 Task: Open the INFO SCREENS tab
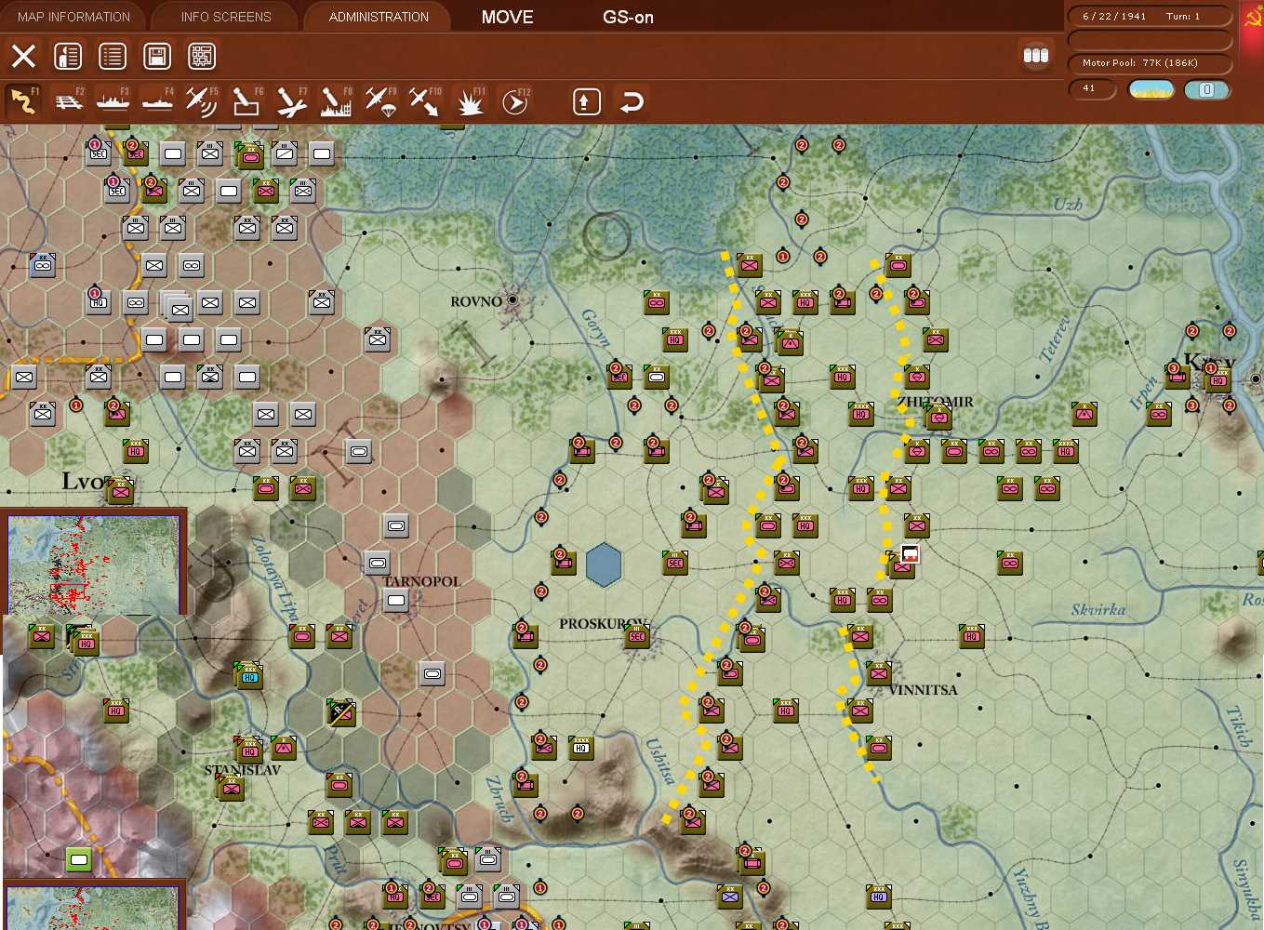click(226, 17)
